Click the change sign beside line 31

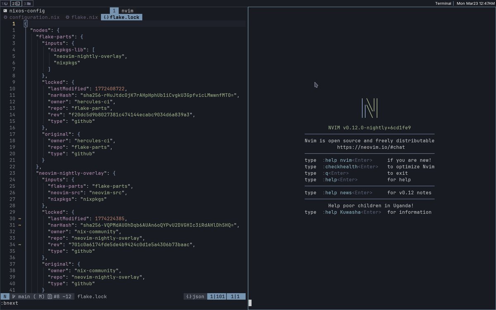click(x=19, y=225)
